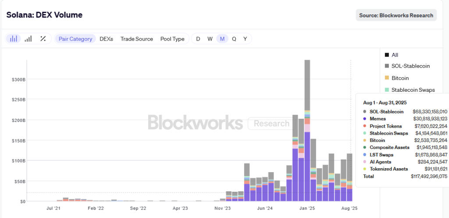The height and width of the screenshot is (218, 449).
Task: Select the monthly (M) interval
Action: click(222, 39)
